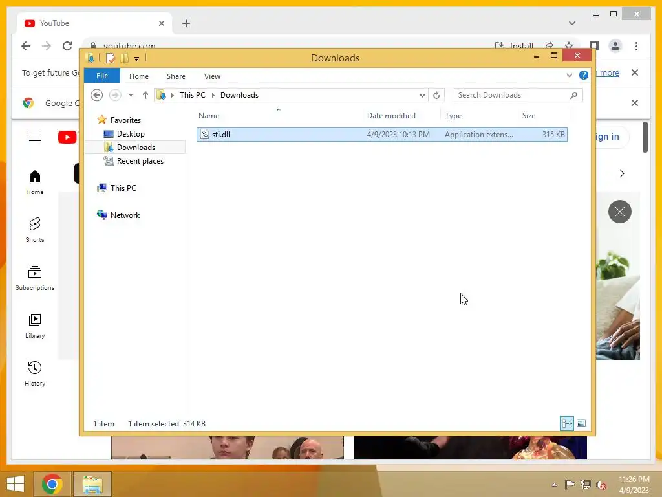Open the Share ribbon tab
Image resolution: width=662 pixels, height=497 pixels.
coord(176,76)
